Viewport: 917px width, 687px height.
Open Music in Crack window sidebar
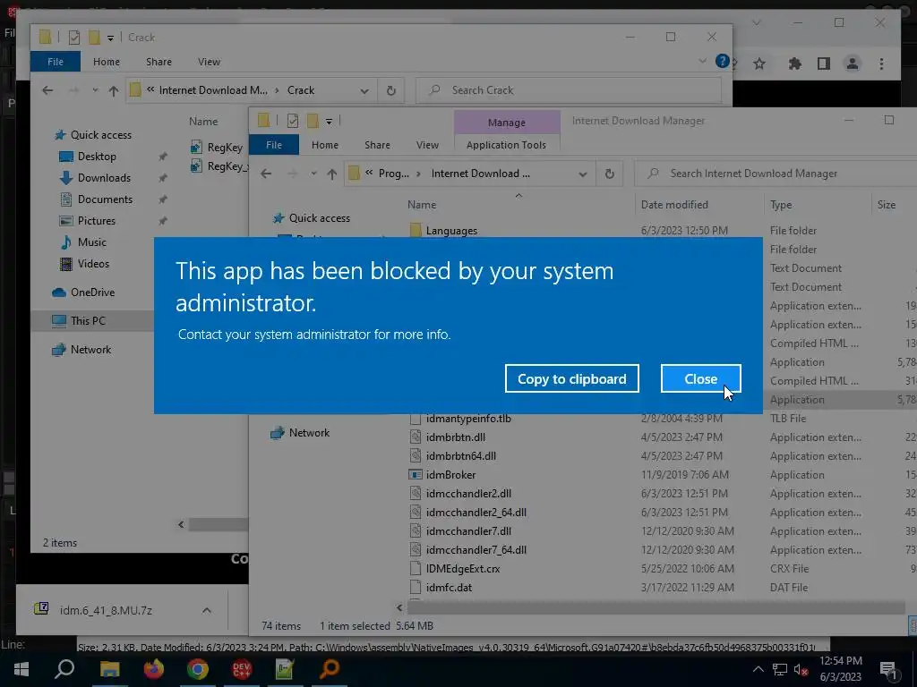tap(92, 242)
